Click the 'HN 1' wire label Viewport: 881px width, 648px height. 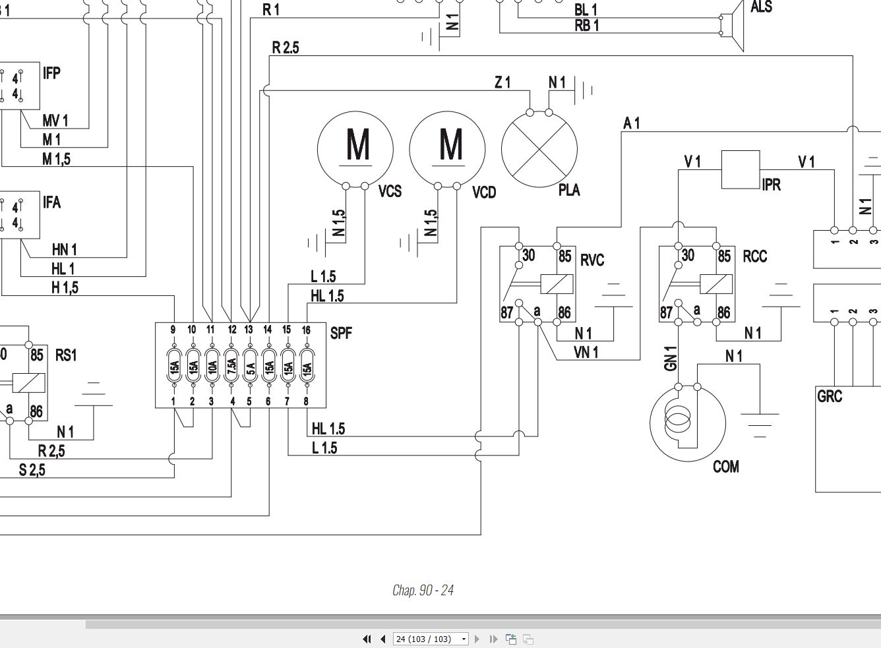[65, 249]
